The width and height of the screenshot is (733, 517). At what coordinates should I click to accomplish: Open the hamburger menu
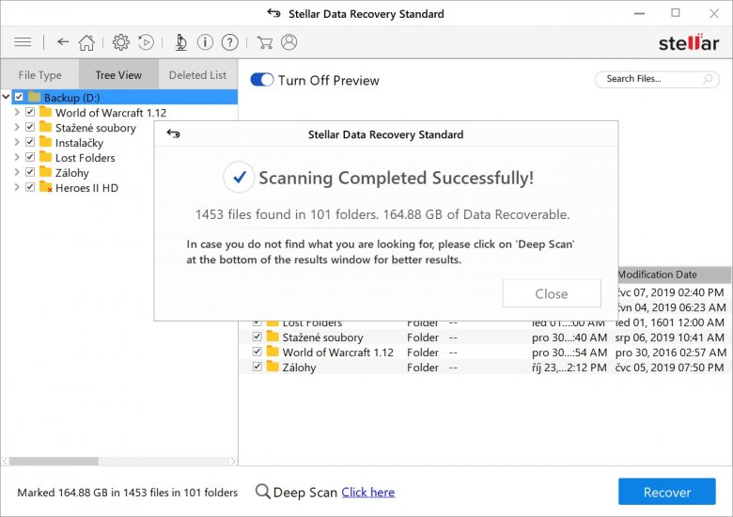23,42
